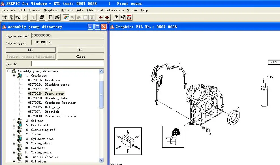Viewport: 280px width, 165px height.
Task: Expand the 9 Timing chest group
Action: 14,144
